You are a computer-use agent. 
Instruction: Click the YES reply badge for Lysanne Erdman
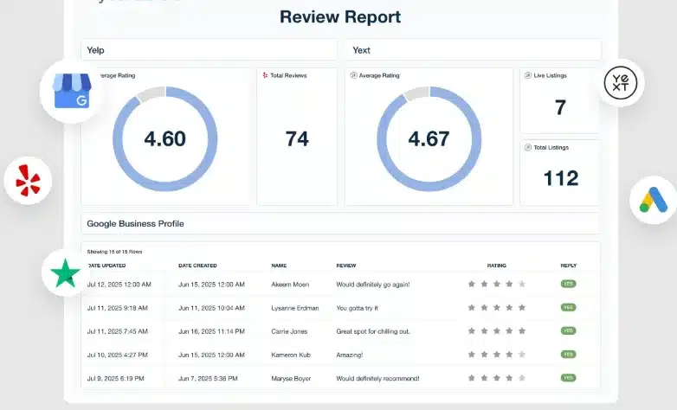[569, 307]
